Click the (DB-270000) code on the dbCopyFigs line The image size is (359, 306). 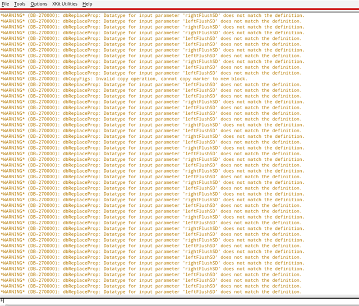click(x=44, y=78)
